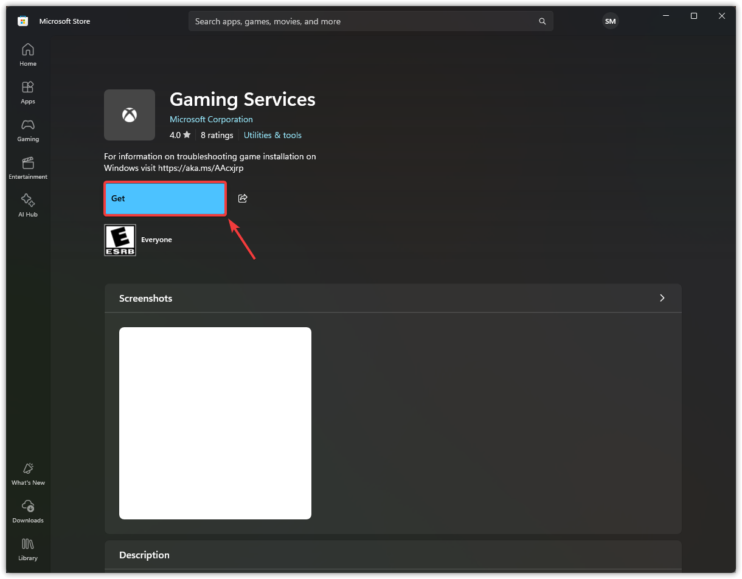
Task: Go to Home in the sidebar
Action: (28, 55)
